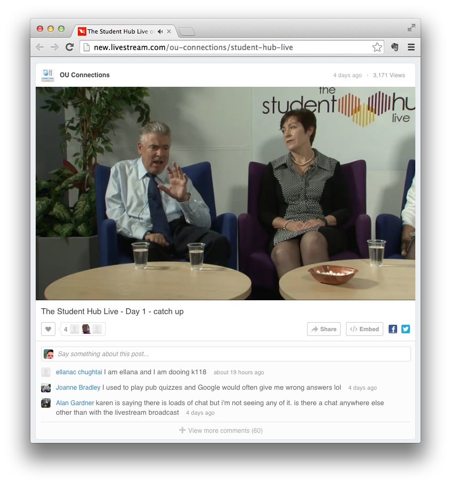Close The Student Hub Live tab
The image size is (451, 485).
(x=169, y=31)
